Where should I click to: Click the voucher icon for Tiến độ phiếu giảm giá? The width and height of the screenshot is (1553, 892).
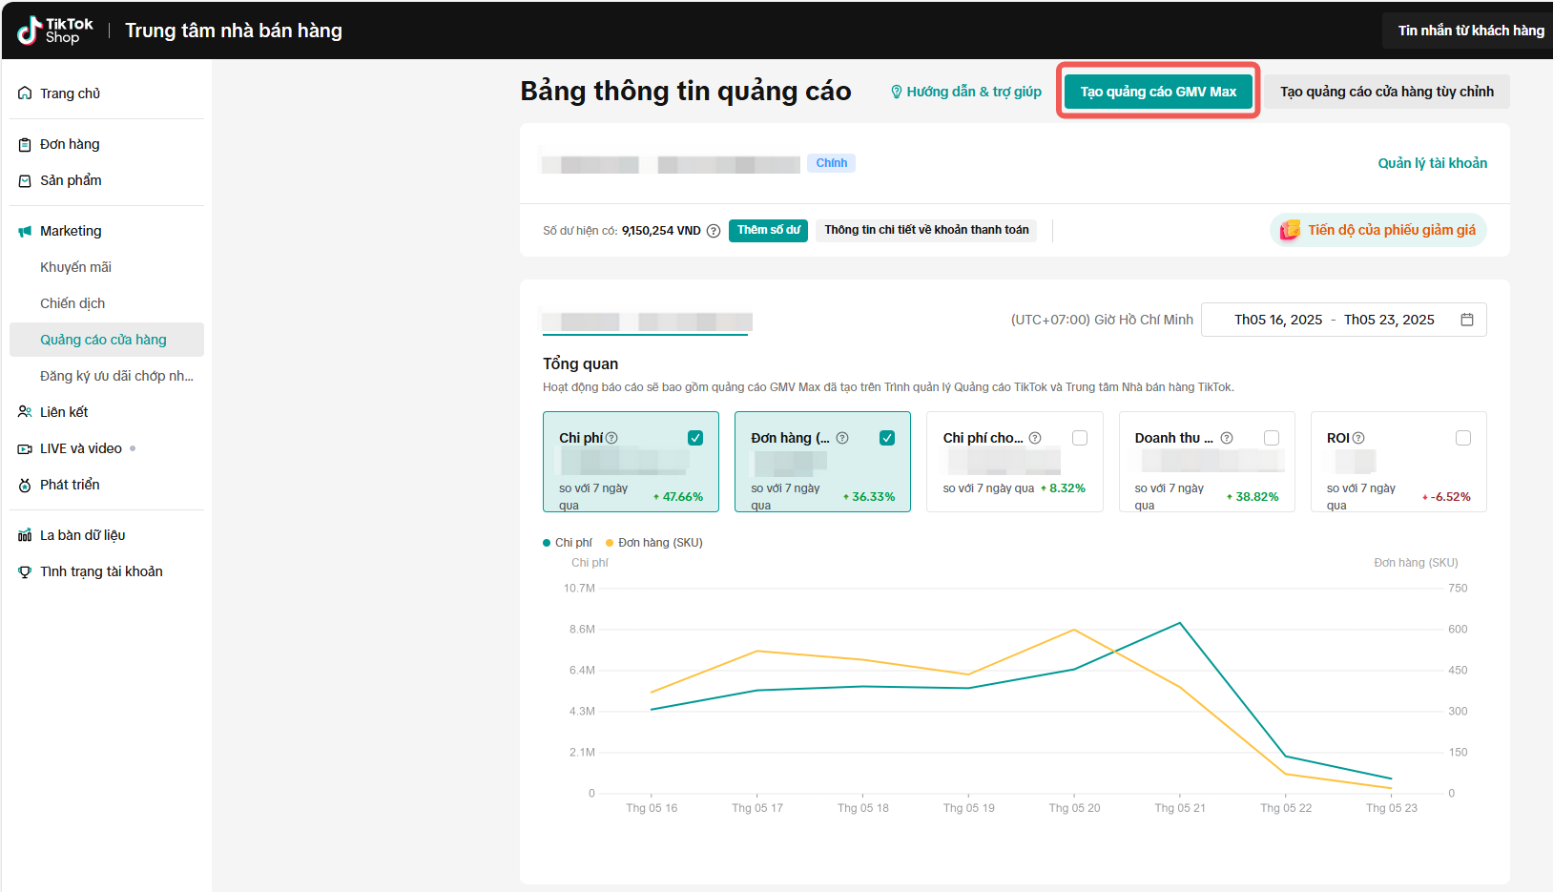pos(1290,230)
